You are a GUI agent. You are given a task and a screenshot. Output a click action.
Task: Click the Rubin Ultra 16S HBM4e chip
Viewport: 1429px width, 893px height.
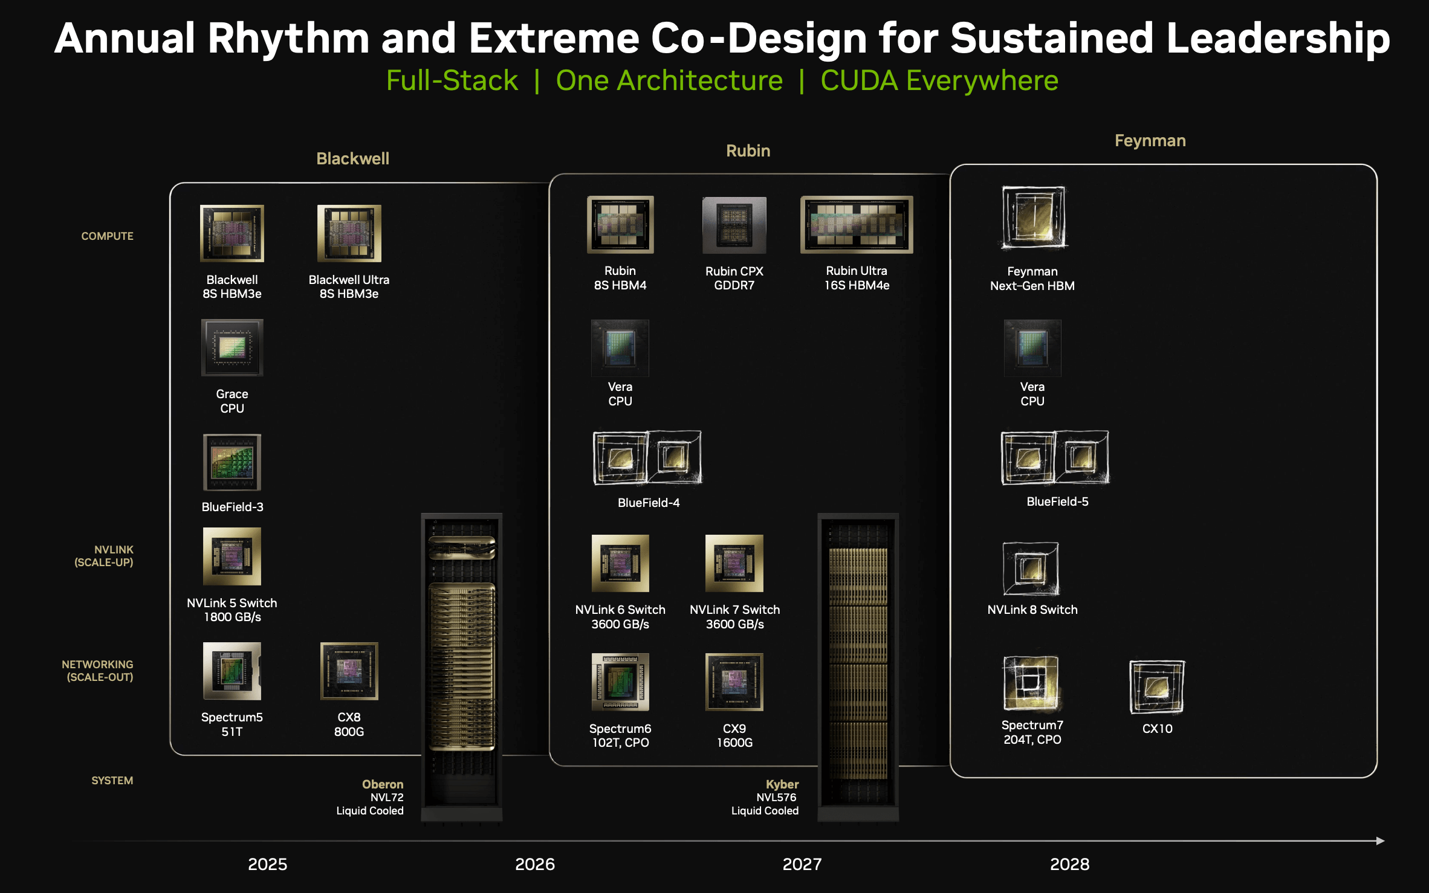coord(857,225)
